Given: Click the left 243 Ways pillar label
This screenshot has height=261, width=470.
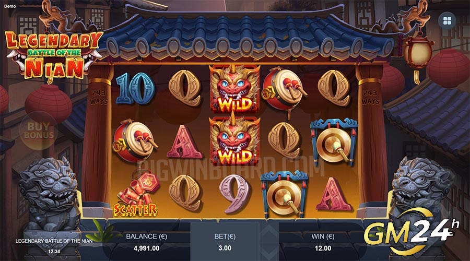Looking at the screenshot, I should pos(99,97).
